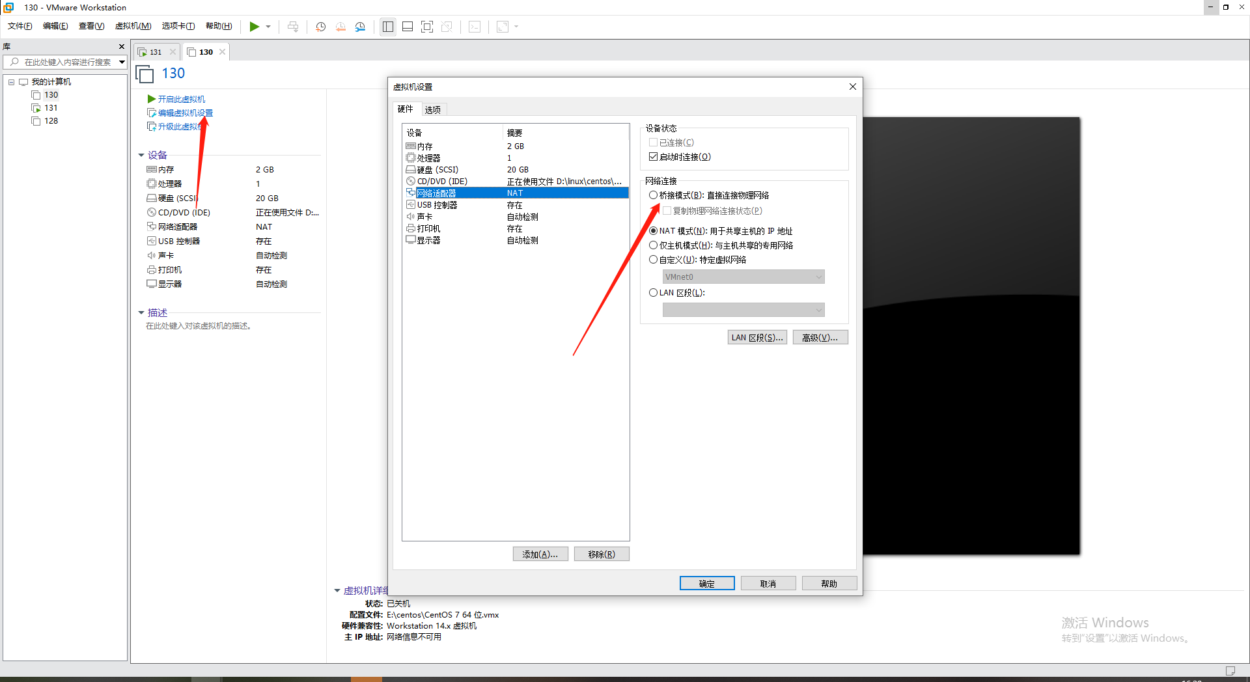
Task: Select 自定义 特定虚拟网络 radio button
Action: [653, 260]
